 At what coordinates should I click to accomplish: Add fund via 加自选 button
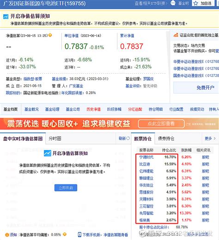(203, 3)
